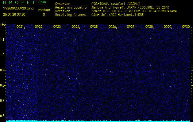This screenshot has width=193, height=122.
Task: Click the 0.6 kHz axis label
Action: click(2, 116)
